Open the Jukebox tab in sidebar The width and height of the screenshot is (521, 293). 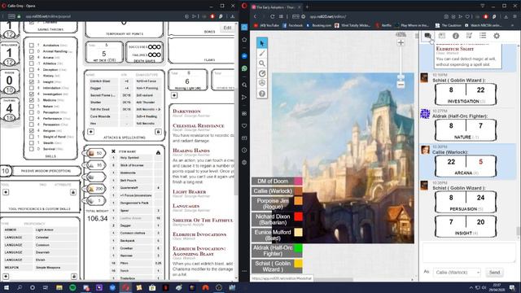coord(469,36)
